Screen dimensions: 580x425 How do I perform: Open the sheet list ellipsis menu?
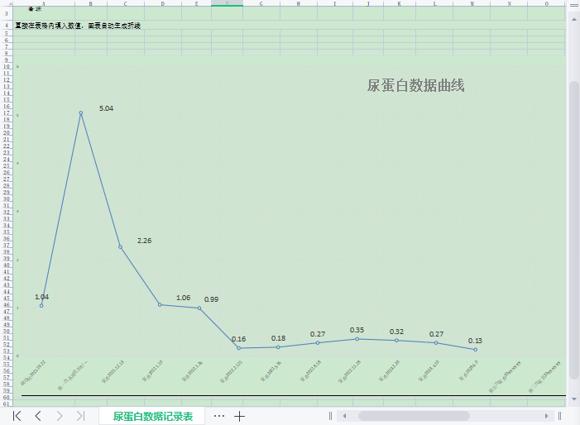tap(219, 416)
